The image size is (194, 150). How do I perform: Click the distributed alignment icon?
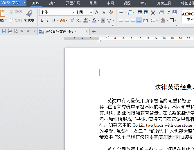[x=145, y=20]
